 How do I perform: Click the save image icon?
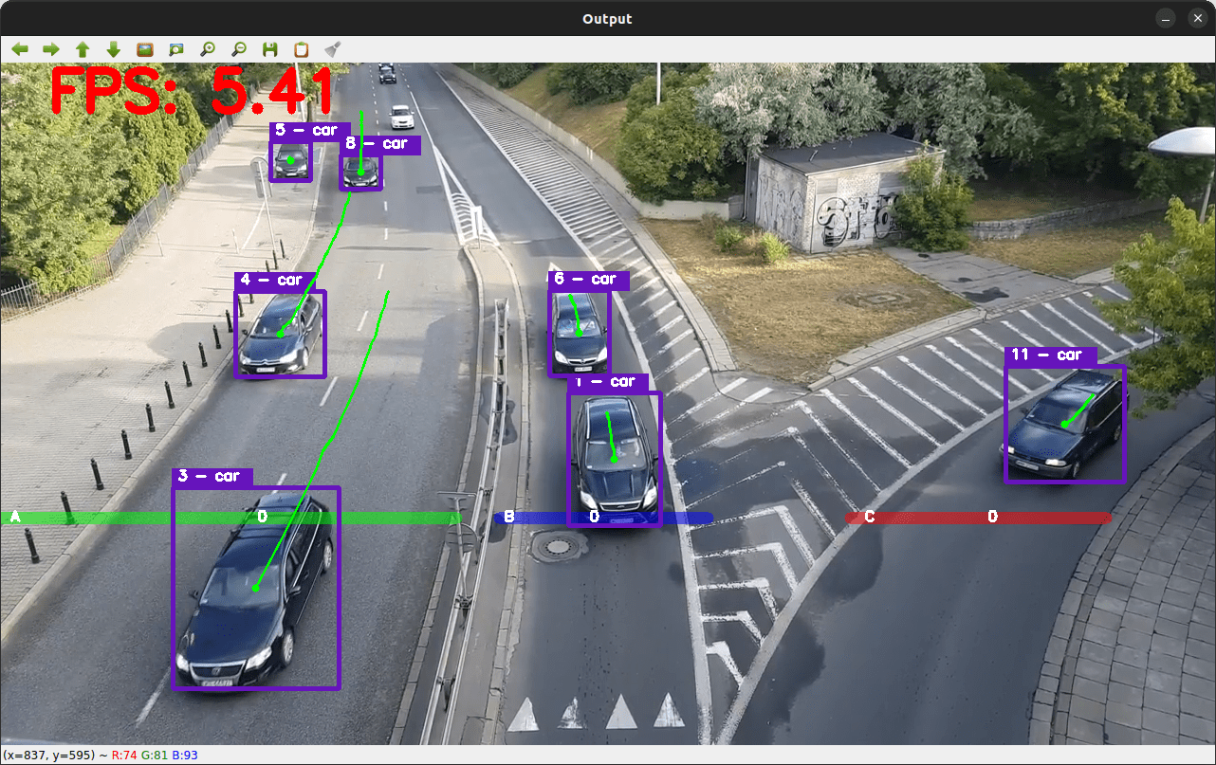coord(269,49)
